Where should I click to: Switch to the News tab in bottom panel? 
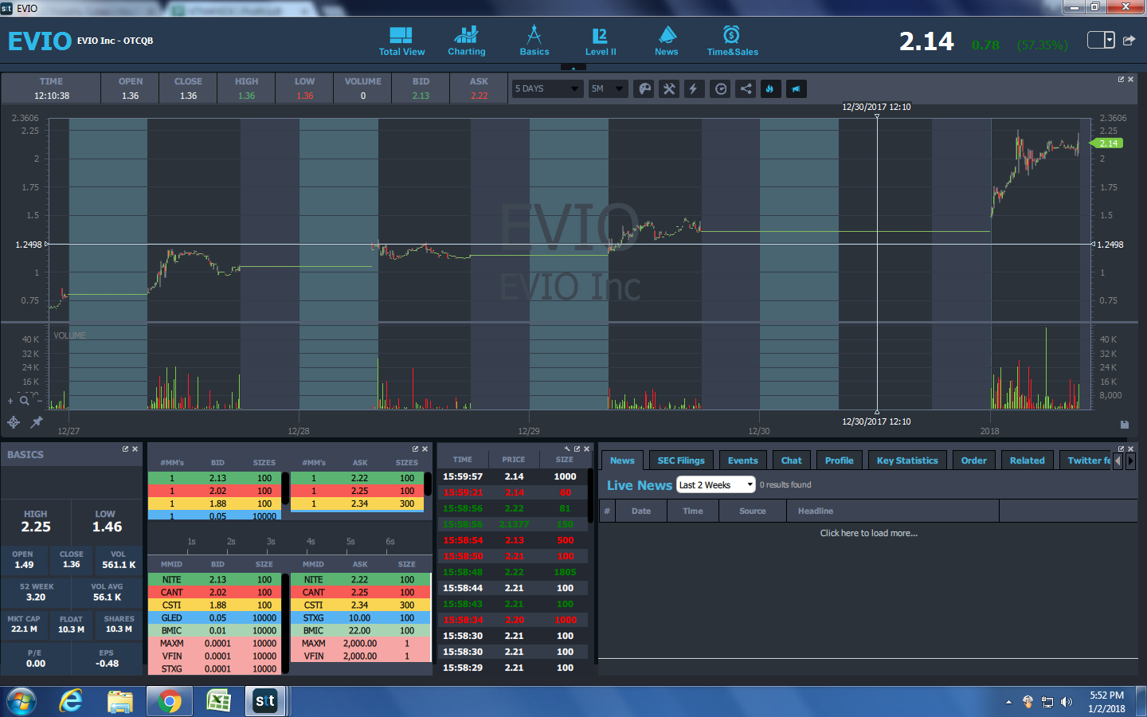click(622, 460)
